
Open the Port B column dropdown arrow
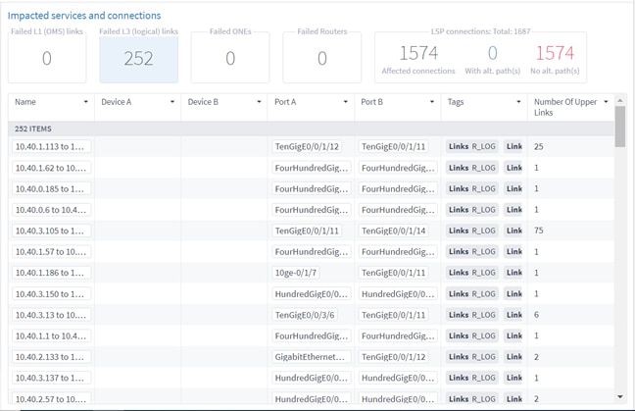pos(432,102)
